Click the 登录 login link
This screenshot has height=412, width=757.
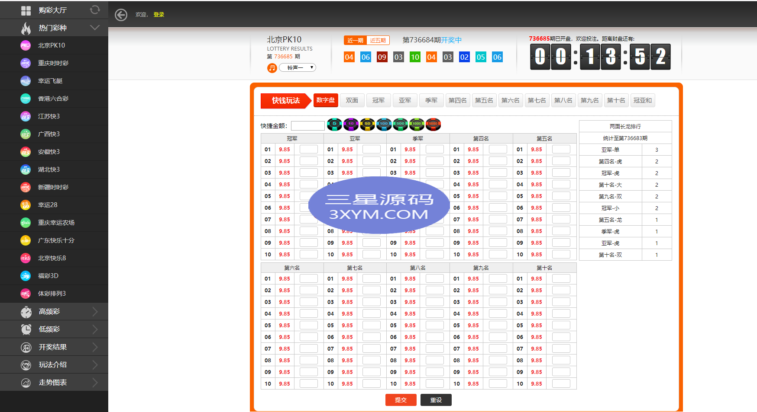click(x=159, y=15)
